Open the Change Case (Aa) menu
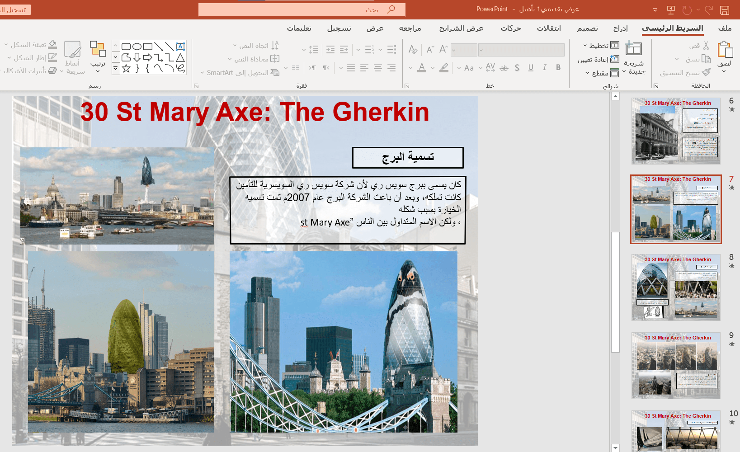Image resolution: width=740 pixels, height=452 pixels. (469, 68)
